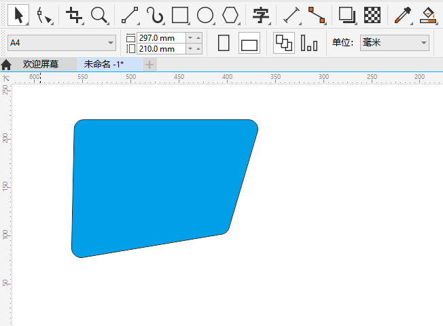Viewport: 443px width, 326px height.
Task: Pick the Ellipse tool
Action: pos(205,14)
